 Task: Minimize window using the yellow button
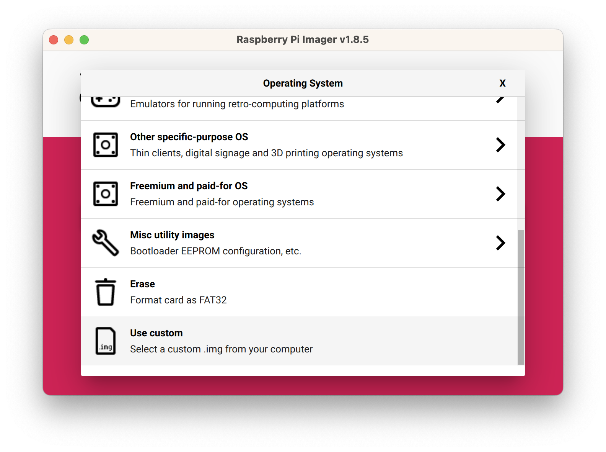click(x=69, y=40)
